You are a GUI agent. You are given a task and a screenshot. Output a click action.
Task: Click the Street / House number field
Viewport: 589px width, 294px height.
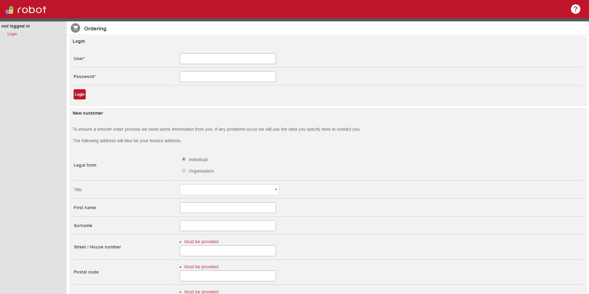(x=228, y=251)
